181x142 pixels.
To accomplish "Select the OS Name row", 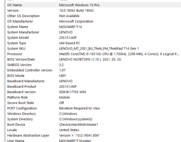I will click(x=94, y=5).
